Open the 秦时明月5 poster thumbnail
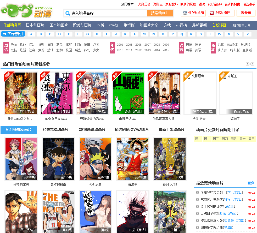Screen dimensions: 257x233 pos(170,159)
